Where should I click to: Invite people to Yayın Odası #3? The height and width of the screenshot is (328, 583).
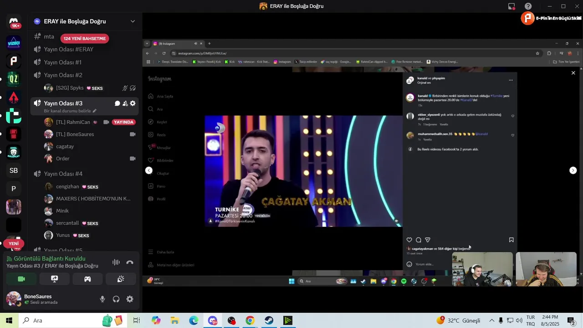coord(125,103)
